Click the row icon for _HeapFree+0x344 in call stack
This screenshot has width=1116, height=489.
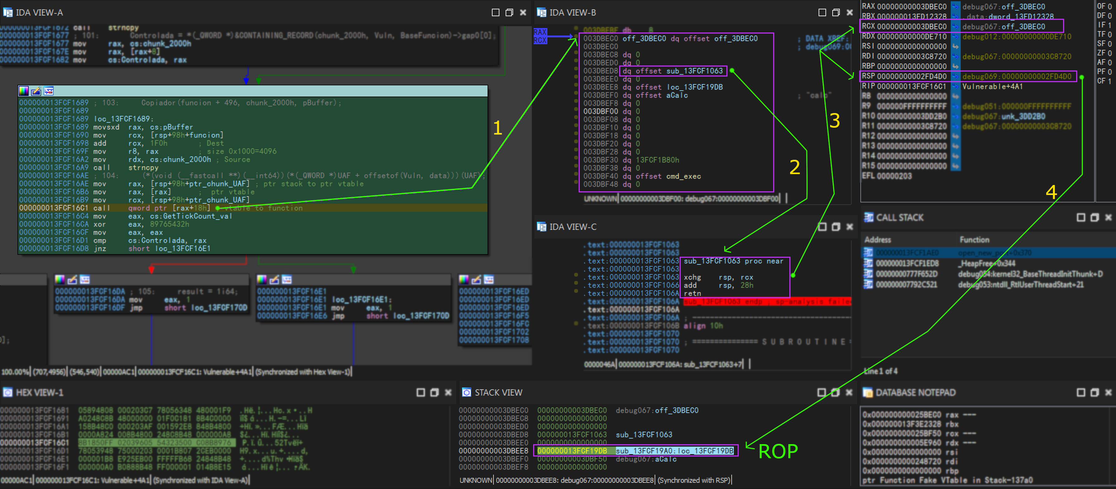pyautogui.click(x=868, y=263)
